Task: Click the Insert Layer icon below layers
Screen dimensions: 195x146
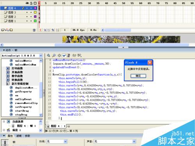Action: point(3,30)
